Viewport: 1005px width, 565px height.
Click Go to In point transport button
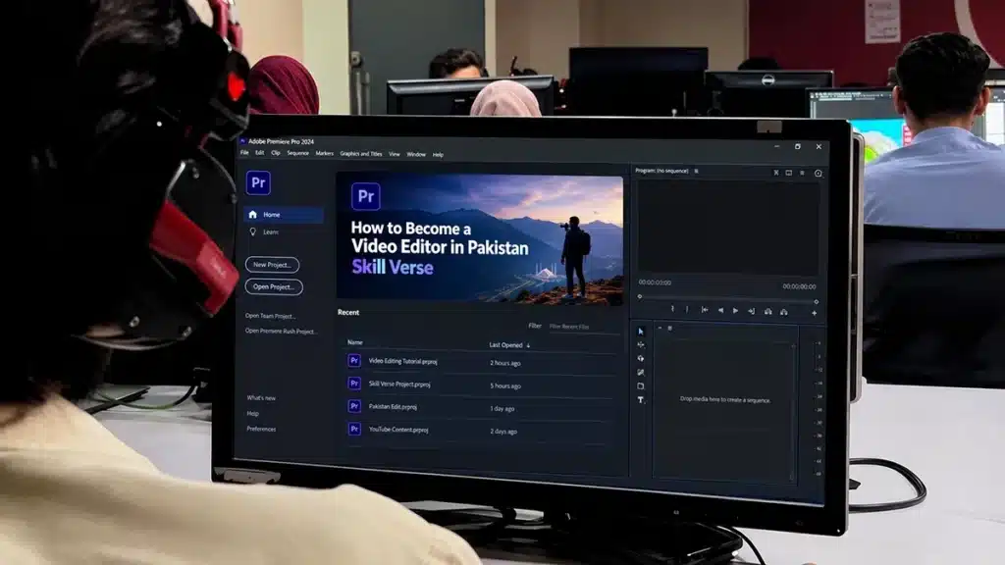(x=705, y=310)
